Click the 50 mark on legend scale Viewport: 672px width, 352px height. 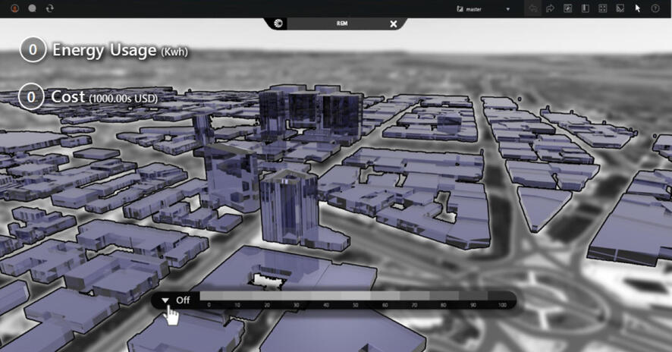[x=356, y=305]
